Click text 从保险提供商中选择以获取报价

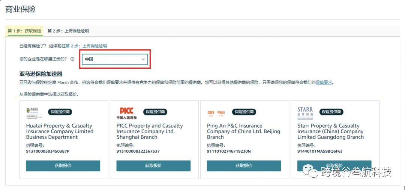49,94
